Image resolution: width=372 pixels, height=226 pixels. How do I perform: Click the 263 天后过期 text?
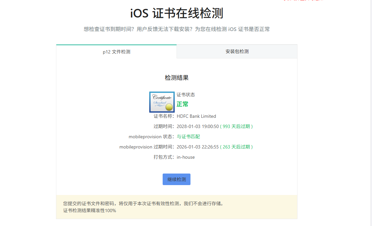click(236, 147)
